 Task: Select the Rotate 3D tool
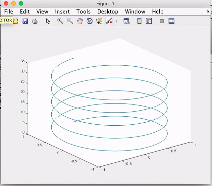[x=89, y=21]
